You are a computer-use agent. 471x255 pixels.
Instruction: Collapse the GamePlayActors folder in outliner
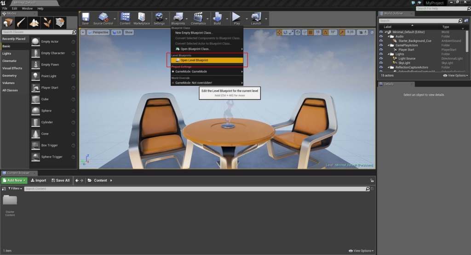388,45
